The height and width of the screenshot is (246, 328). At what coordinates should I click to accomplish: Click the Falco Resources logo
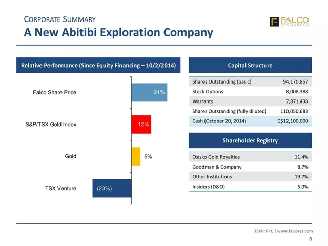(x=289, y=22)
